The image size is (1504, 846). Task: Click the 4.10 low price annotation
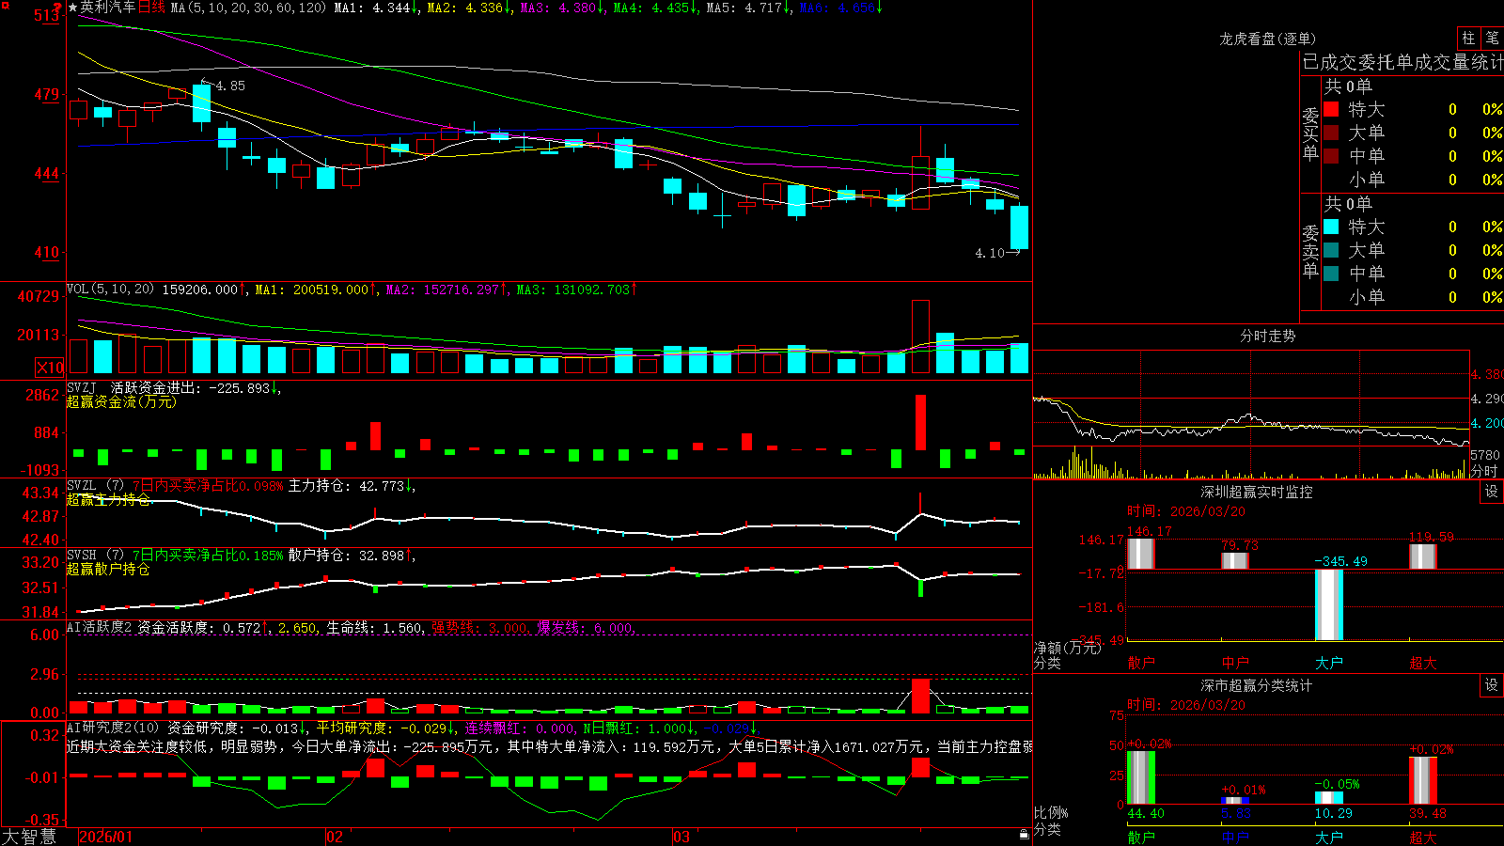[989, 253]
